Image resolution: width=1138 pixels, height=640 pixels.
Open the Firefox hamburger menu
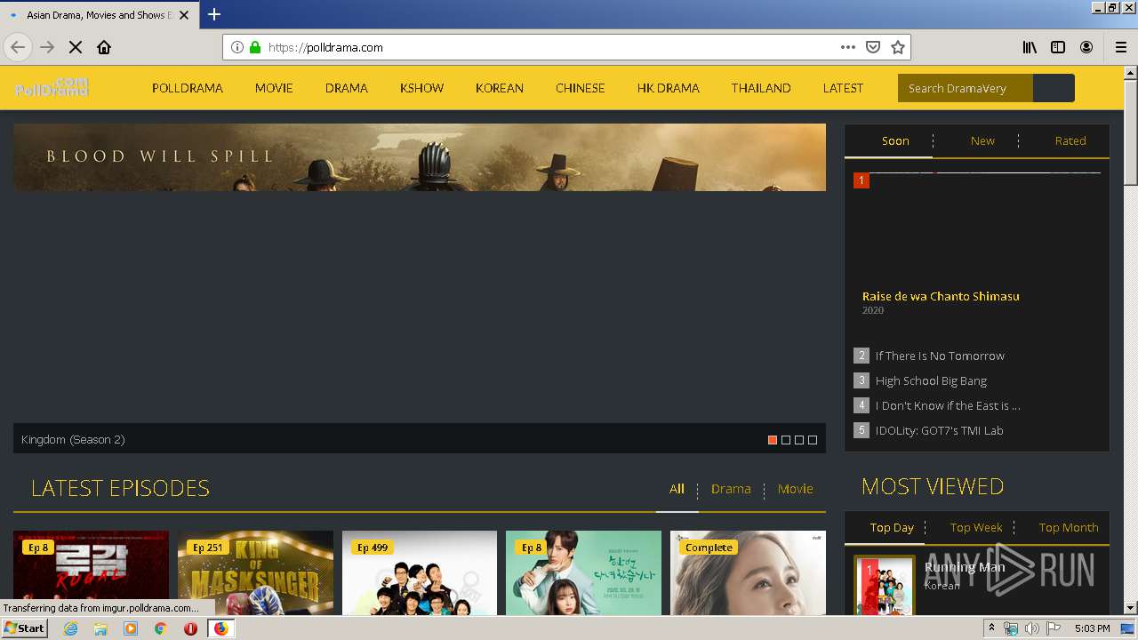1120,47
